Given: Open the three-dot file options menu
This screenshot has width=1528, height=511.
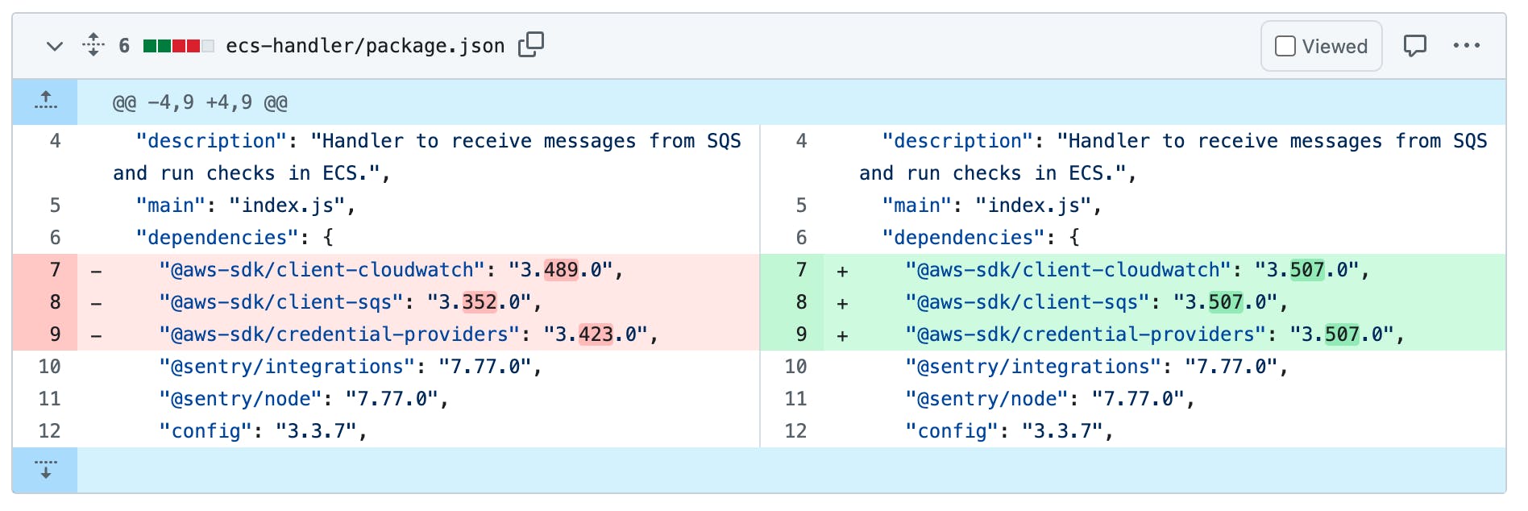Looking at the screenshot, I should [x=1466, y=46].
